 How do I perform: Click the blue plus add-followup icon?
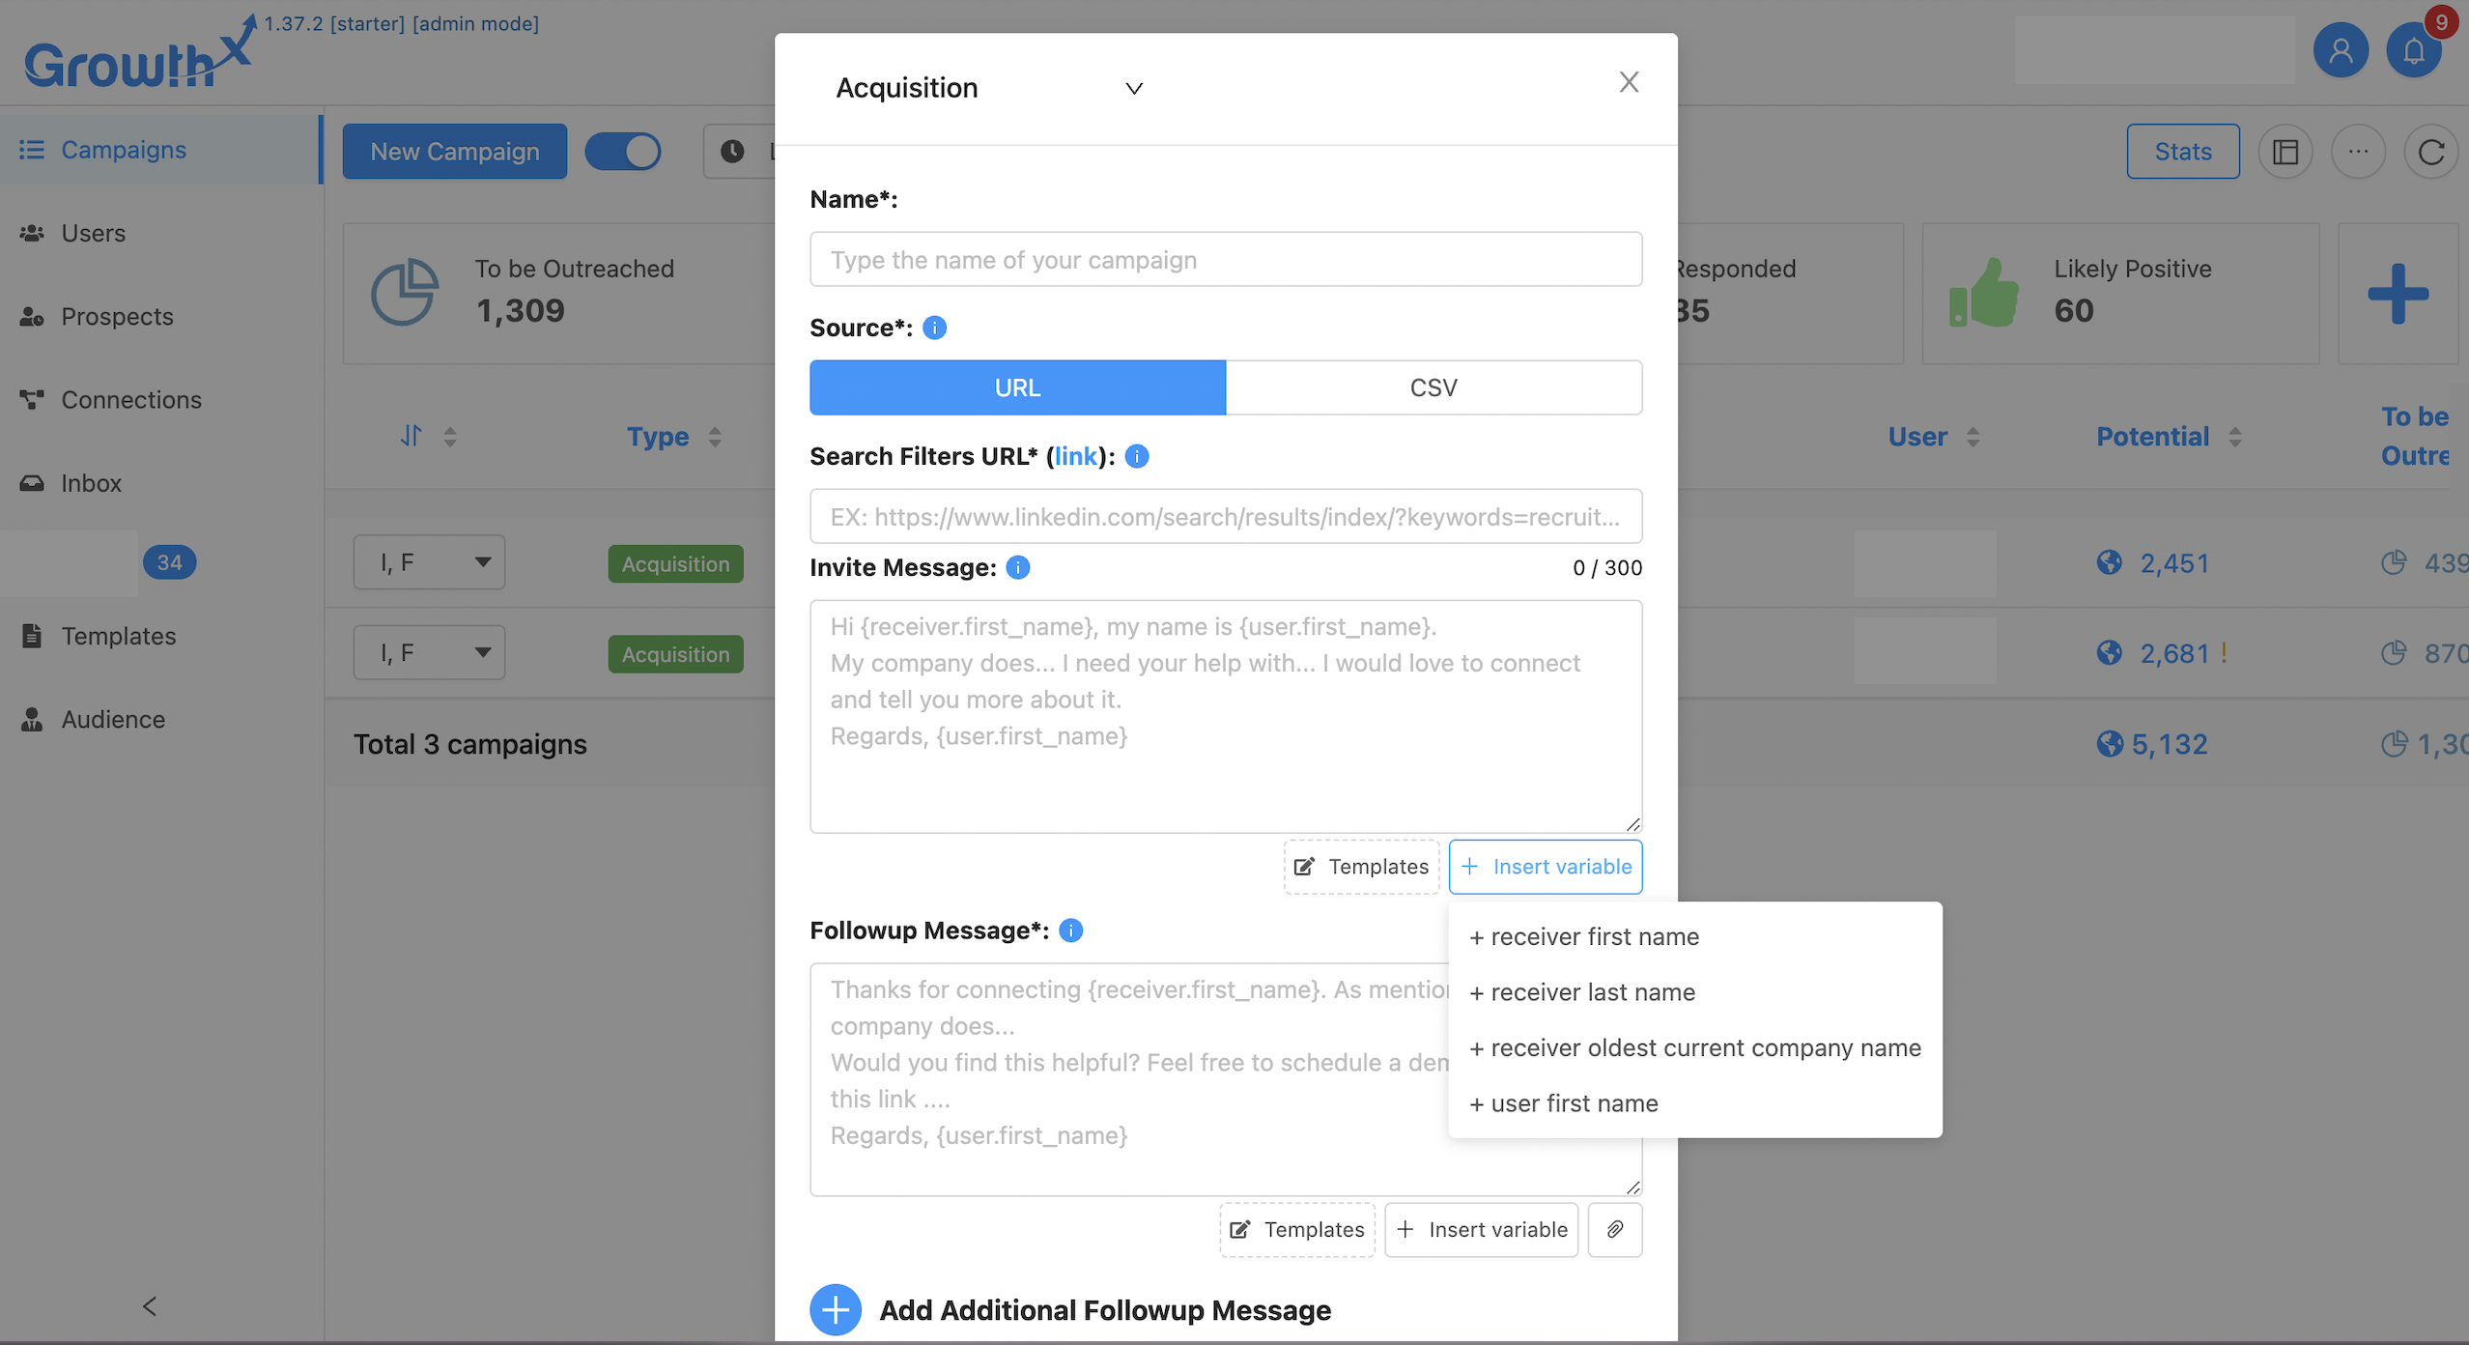(x=836, y=1309)
